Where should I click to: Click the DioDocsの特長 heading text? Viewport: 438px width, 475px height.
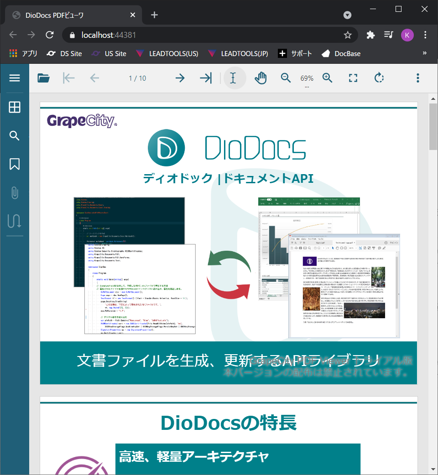coord(229,423)
